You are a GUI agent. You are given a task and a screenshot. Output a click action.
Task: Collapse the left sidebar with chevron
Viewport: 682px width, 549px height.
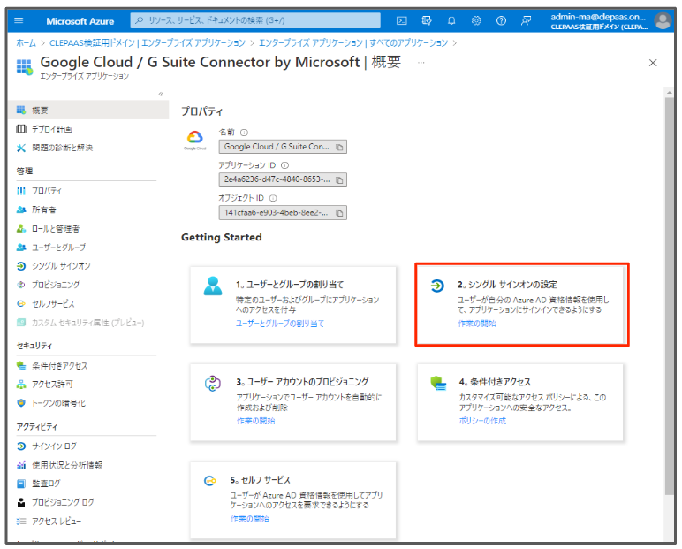[x=161, y=94]
